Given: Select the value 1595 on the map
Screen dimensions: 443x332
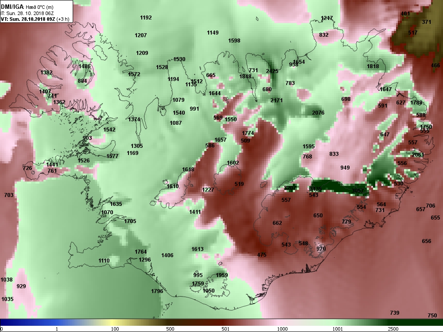Looking at the screenshot, I should click(308, 146).
